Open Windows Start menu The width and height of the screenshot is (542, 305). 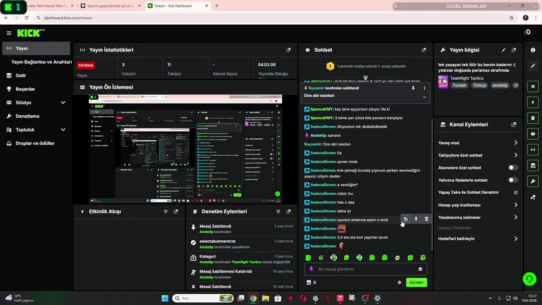coord(165,298)
